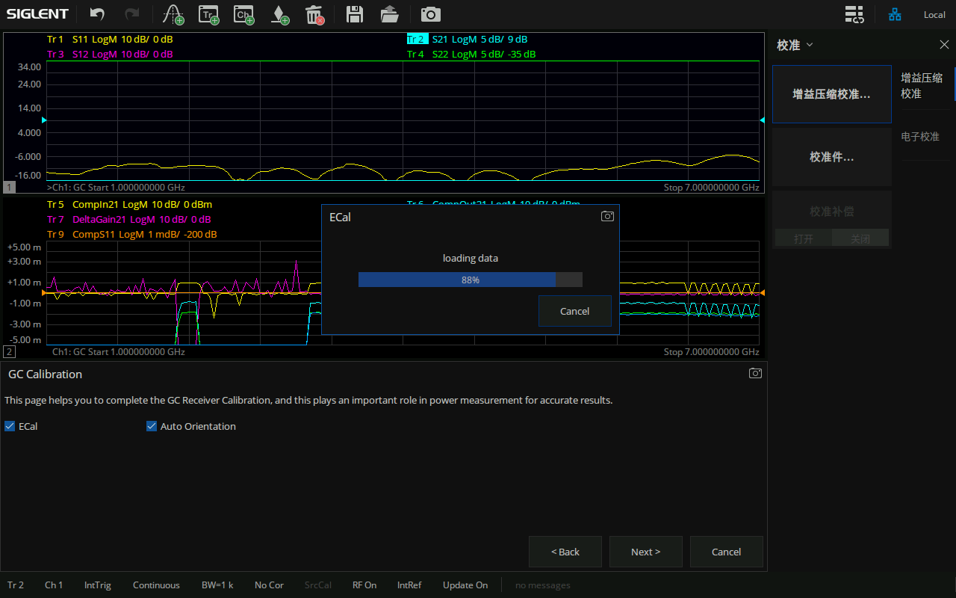This screenshot has height=598, width=956.
Task: Disable the Auto Orientation checkbox
Action: [x=152, y=426]
